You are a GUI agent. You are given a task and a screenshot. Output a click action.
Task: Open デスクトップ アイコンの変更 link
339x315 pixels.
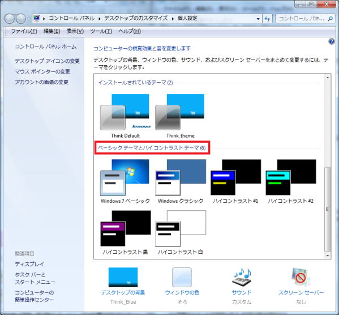[x=47, y=61]
